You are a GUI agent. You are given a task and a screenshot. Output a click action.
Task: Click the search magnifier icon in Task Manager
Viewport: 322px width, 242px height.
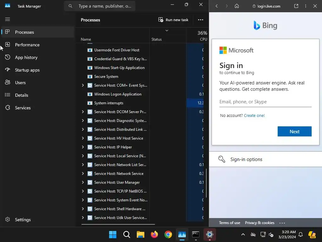pyautogui.click(x=70, y=6)
